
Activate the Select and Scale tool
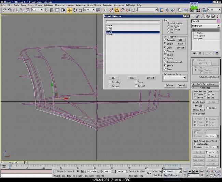[80, 10]
